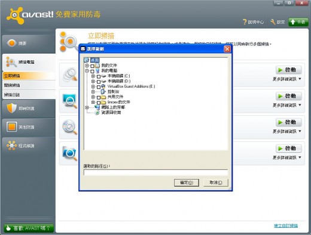
Task: Click the green 升級 upgrade button
Action: [x=298, y=22]
